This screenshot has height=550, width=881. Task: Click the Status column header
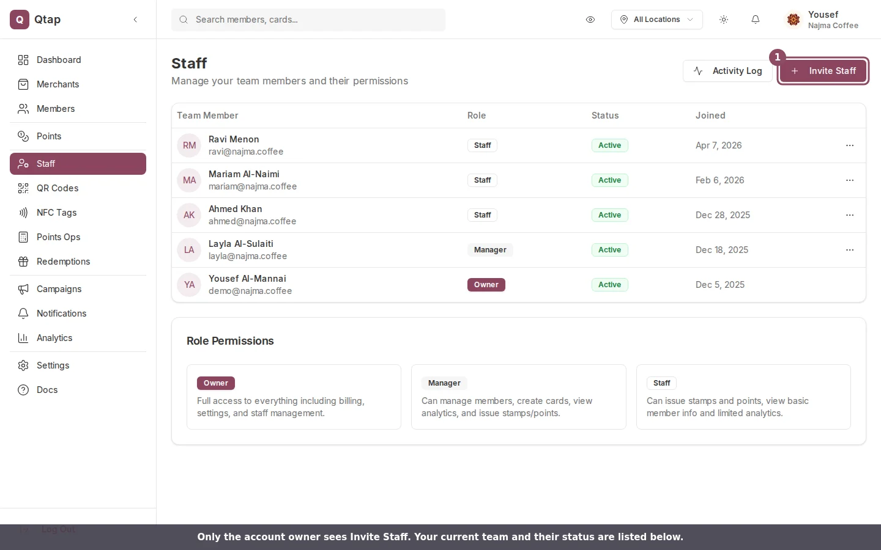(x=605, y=116)
